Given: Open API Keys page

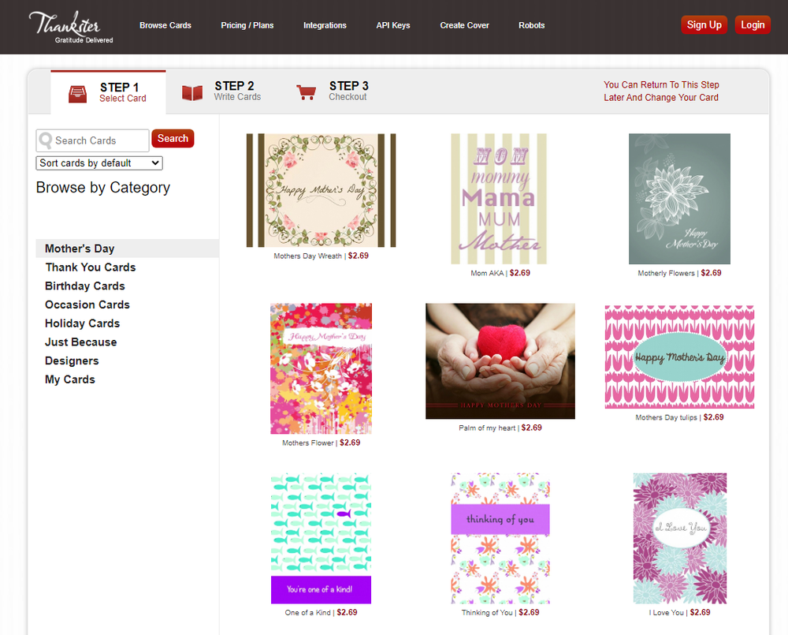Looking at the screenshot, I should pyautogui.click(x=393, y=25).
